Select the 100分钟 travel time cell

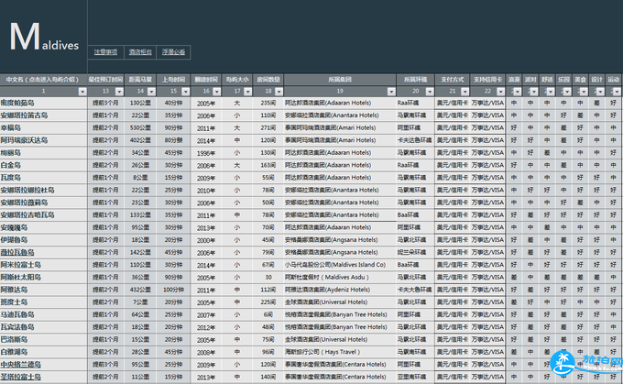173,290
